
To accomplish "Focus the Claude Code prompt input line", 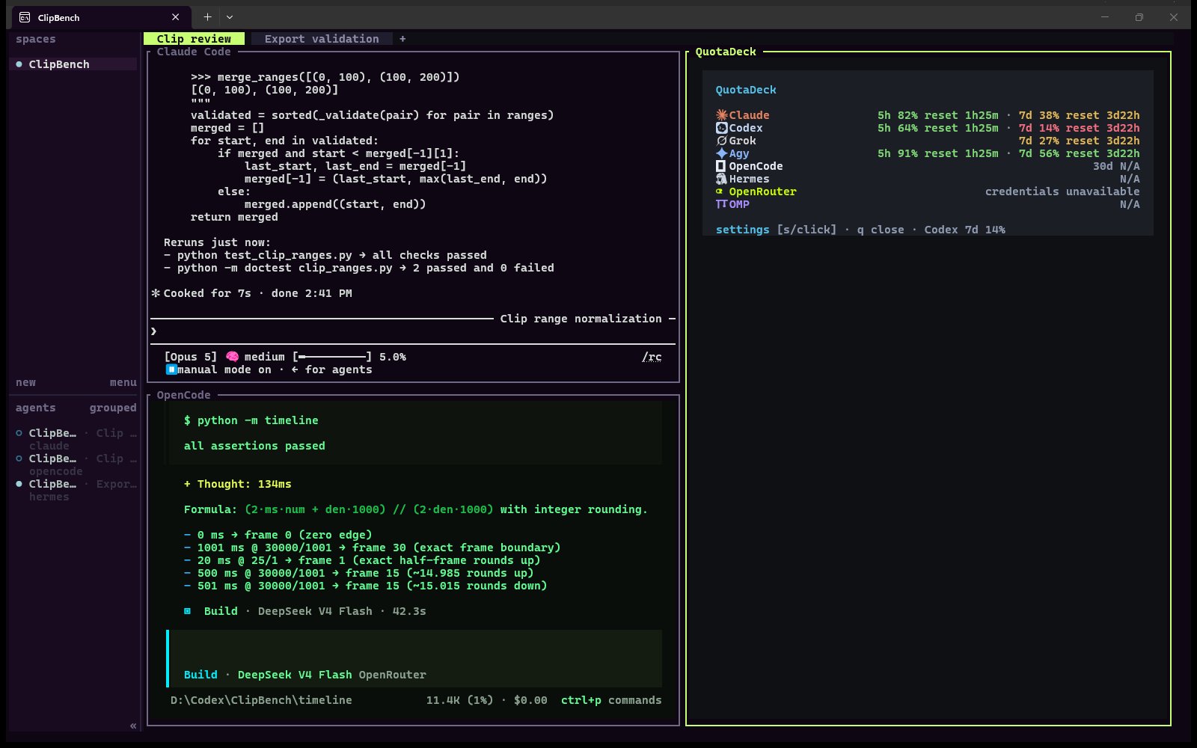I will 413,331.
